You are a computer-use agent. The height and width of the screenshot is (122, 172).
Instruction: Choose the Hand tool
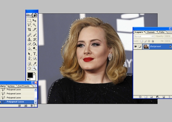click(29, 68)
